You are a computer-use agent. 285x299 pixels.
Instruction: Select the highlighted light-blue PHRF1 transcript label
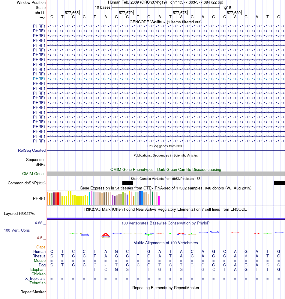[x=39, y=79]
